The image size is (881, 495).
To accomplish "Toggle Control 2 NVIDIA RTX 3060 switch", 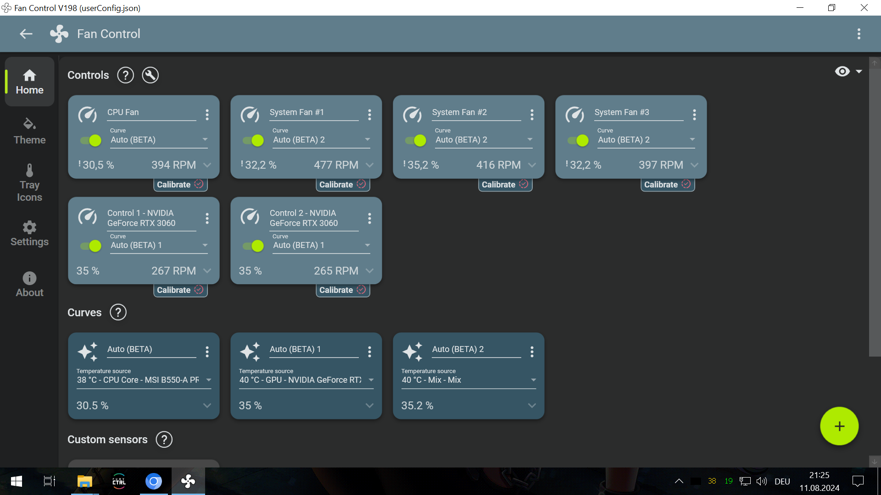I will (x=253, y=246).
